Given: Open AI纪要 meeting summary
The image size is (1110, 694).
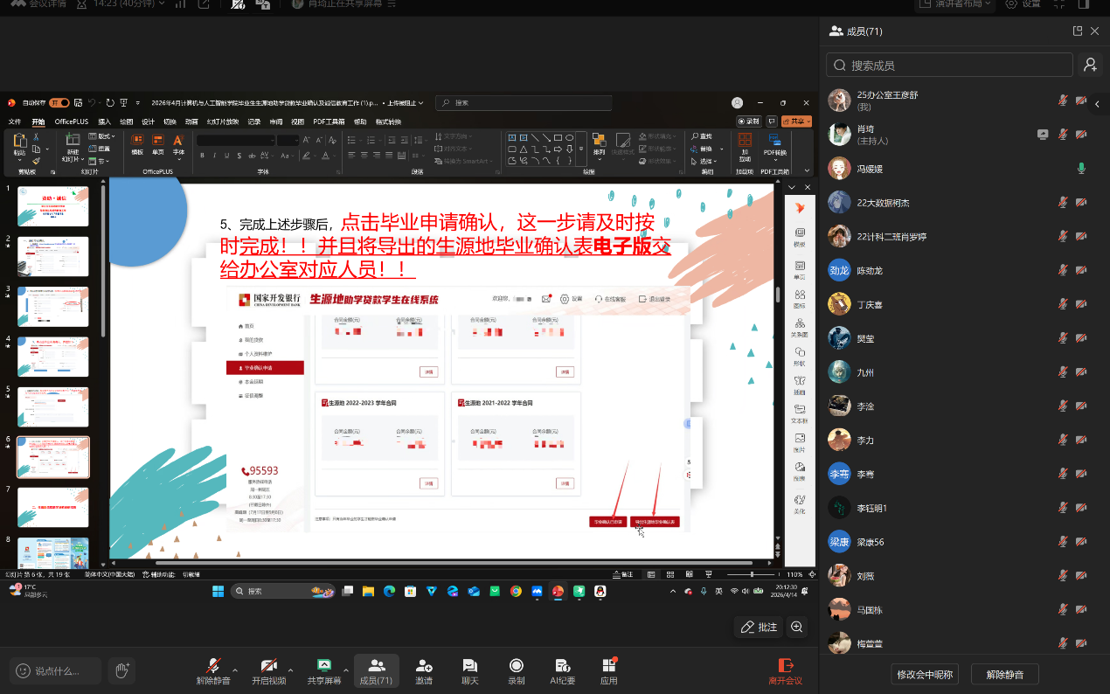Looking at the screenshot, I should [x=563, y=670].
